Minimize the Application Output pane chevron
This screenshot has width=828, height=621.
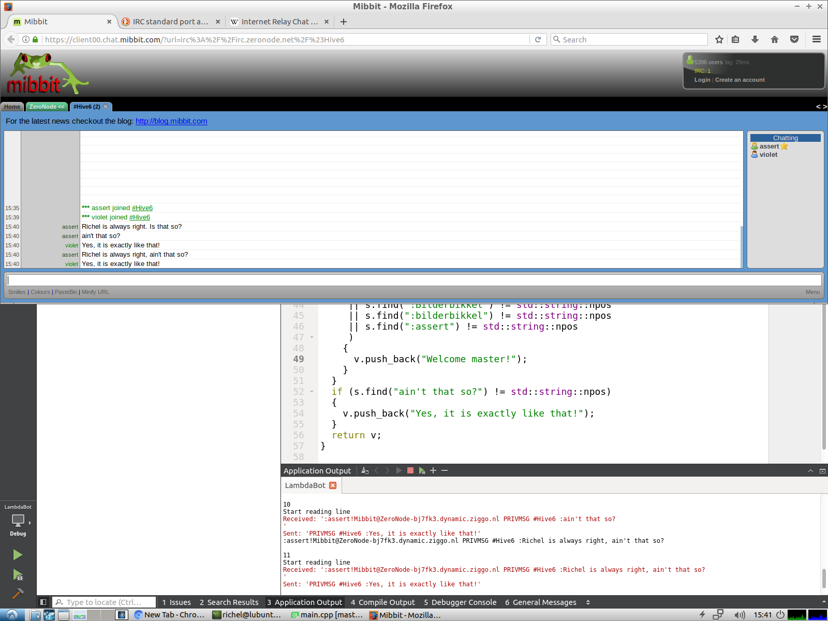click(810, 471)
